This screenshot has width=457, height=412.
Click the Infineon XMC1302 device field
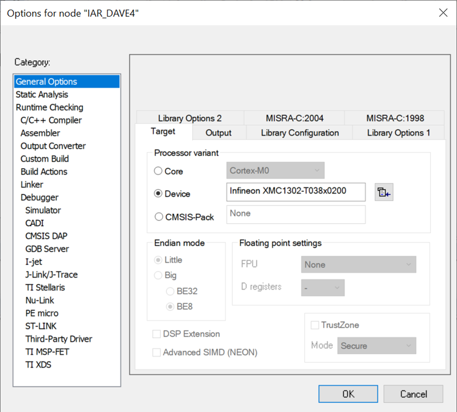296,191
